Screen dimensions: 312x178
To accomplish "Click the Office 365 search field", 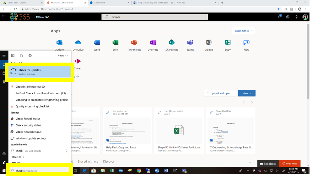I will (155, 17).
